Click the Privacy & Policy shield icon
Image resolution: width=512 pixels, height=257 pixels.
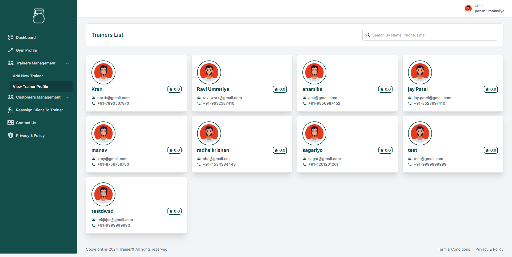[11, 136]
